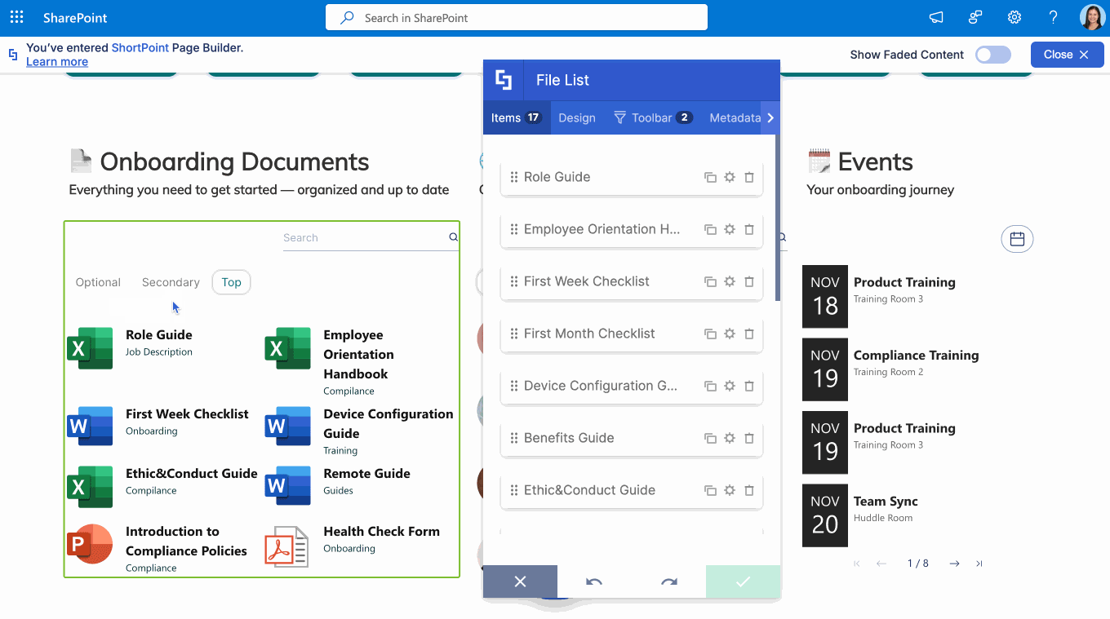The height and width of the screenshot is (619, 1110).
Task: Open the help question mark
Action: pyautogui.click(x=1054, y=17)
